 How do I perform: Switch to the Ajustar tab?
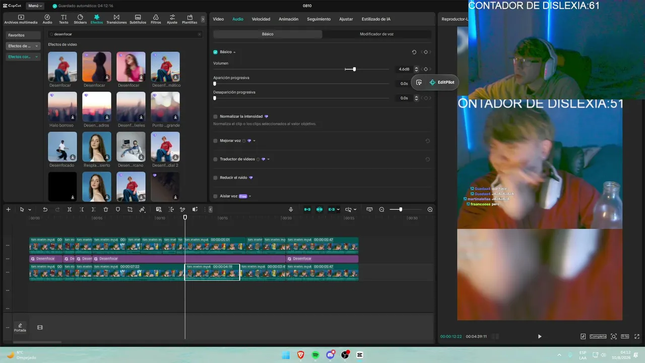click(x=346, y=19)
